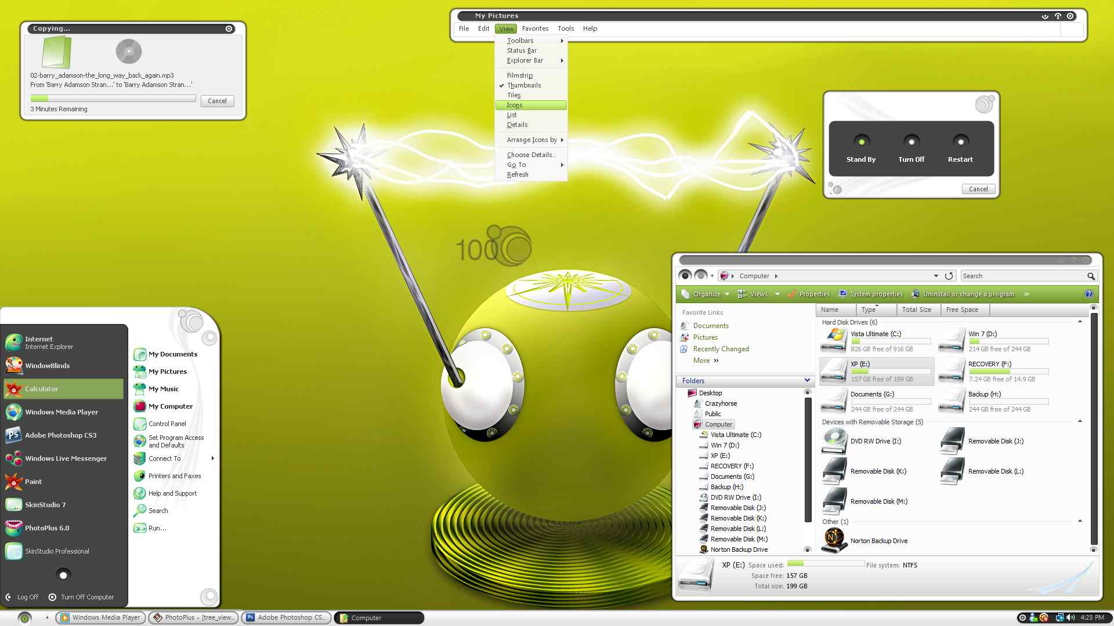Open Internet Explorer from Start menu
This screenshot has height=626, width=1114.
click(63, 343)
